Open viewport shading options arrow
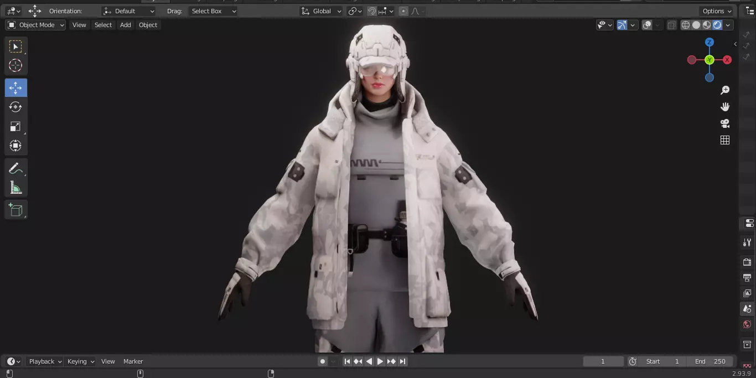 tap(728, 25)
